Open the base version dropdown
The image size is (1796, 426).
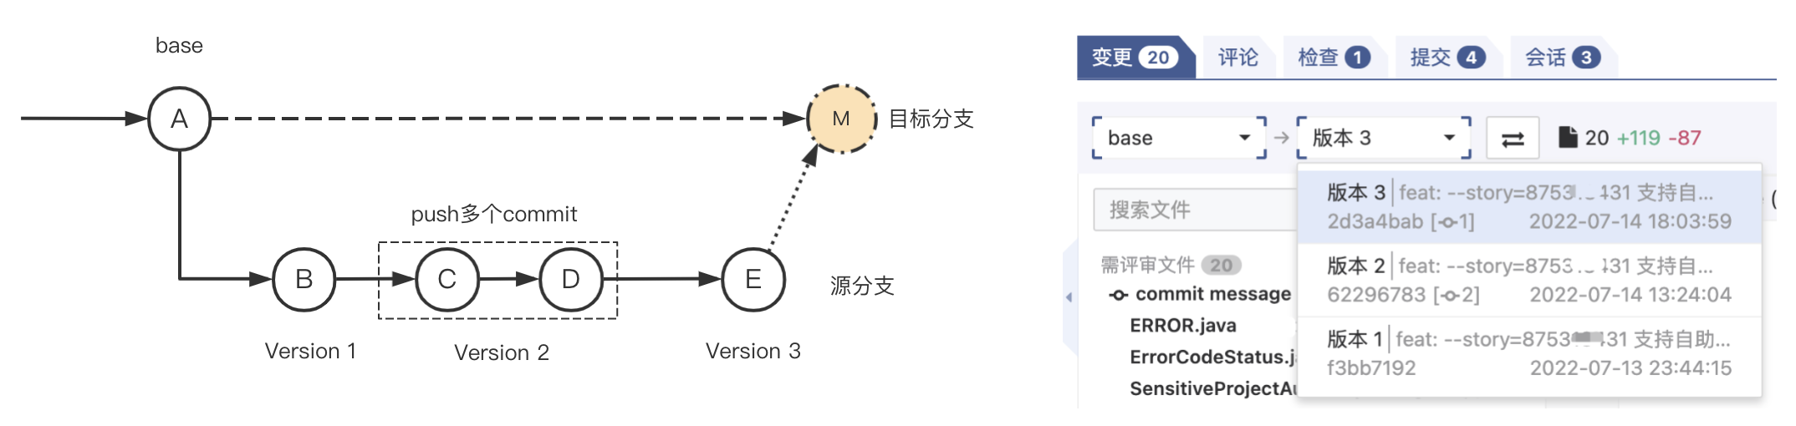click(1179, 138)
